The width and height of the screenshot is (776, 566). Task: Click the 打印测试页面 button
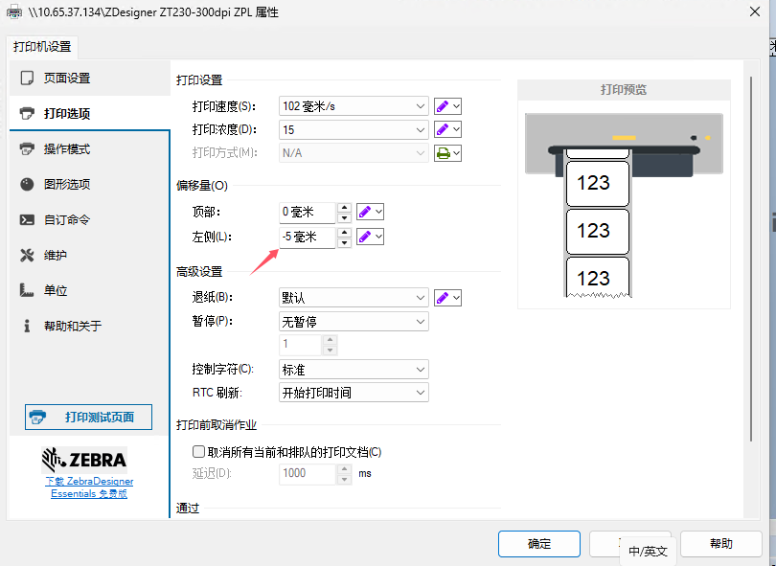[88, 418]
